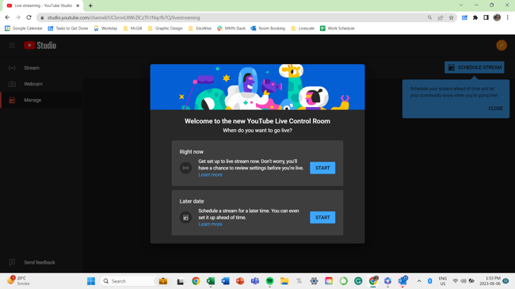The image size is (515, 289).
Task: Open Livescale bookmark folder
Action: point(303,29)
